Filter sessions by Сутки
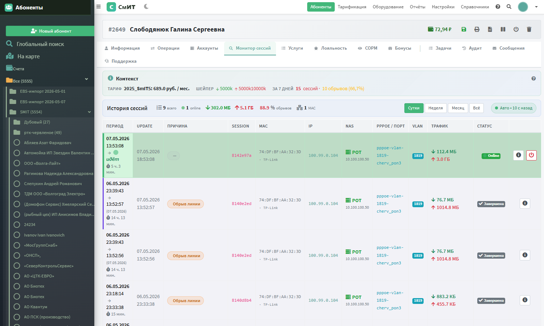 (x=413, y=108)
